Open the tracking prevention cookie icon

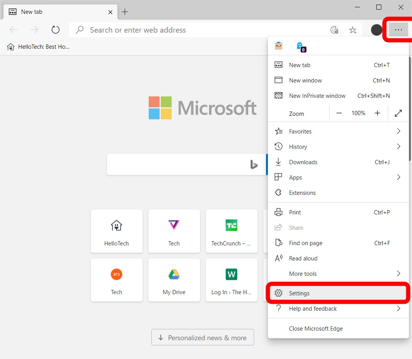(x=334, y=30)
